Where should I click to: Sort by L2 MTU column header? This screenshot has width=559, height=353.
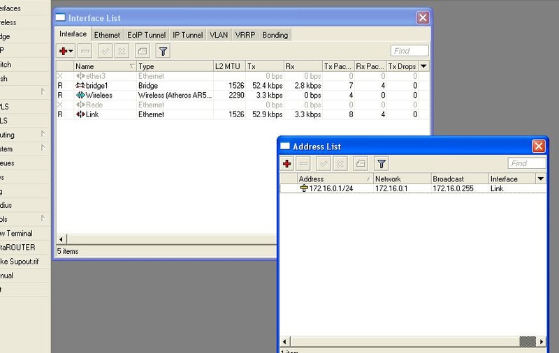coord(230,66)
